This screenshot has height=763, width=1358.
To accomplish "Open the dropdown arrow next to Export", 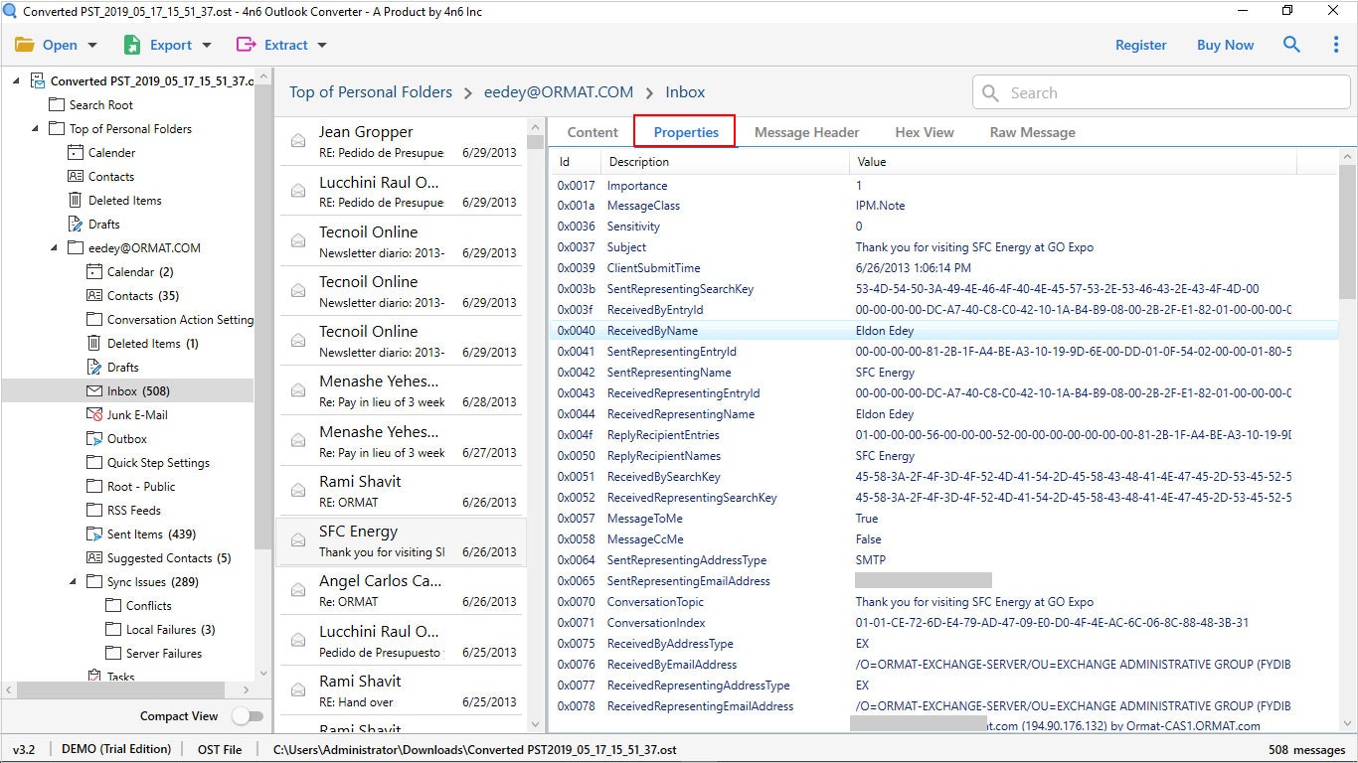I will click(x=207, y=45).
